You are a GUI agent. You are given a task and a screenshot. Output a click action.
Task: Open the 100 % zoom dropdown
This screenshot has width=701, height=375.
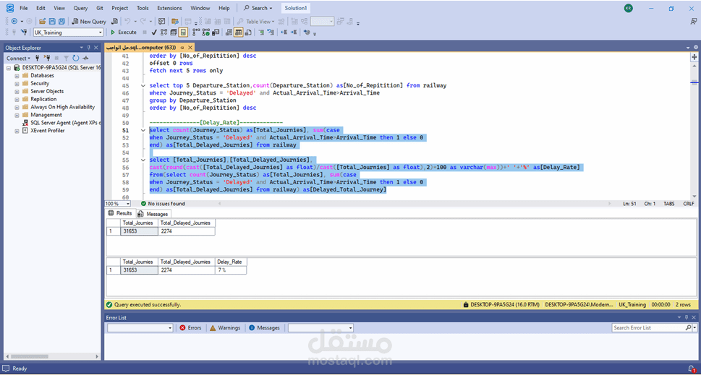pos(128,204)
